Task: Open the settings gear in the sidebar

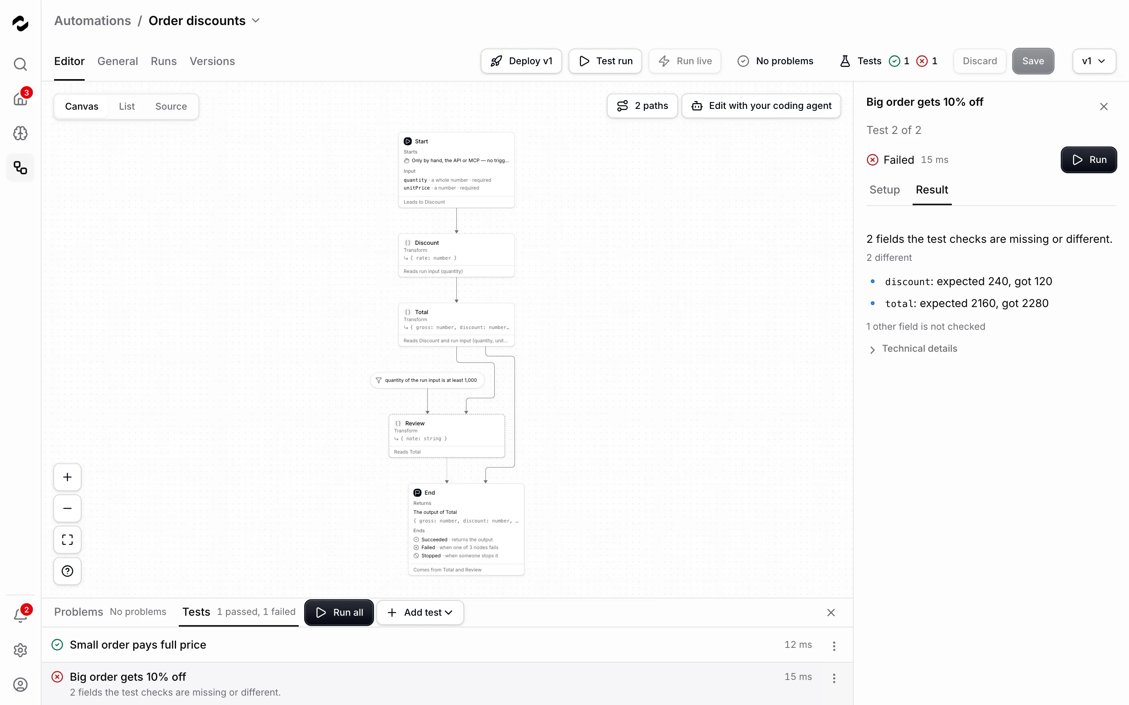Action: tap(20, 650)
